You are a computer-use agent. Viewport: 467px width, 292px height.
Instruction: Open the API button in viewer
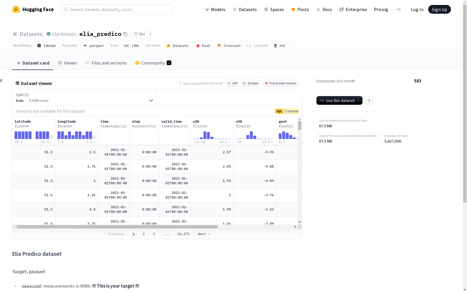(232, 83)
